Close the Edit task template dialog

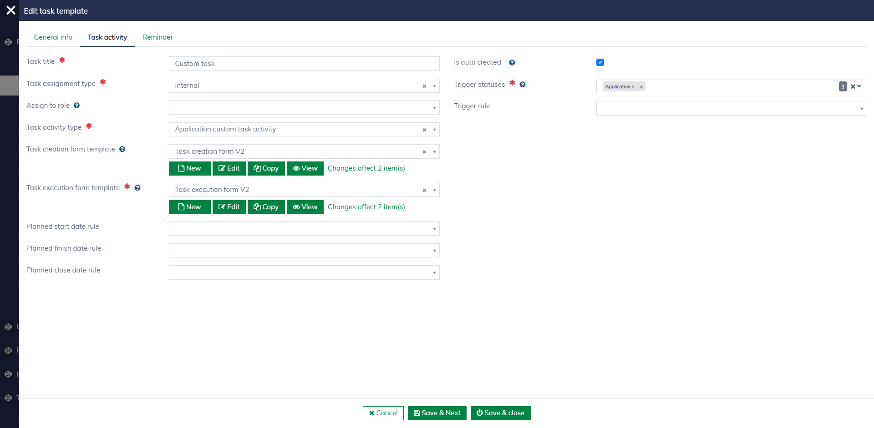(11, 10)
